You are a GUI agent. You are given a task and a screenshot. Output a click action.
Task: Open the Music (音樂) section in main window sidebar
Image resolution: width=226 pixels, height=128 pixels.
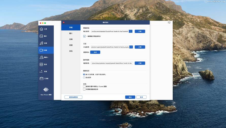(46, 43)
